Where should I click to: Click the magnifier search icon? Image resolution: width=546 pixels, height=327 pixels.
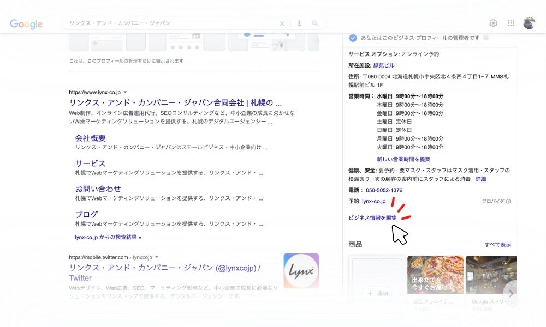[315, 23]
